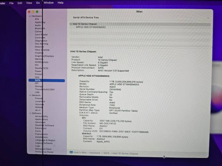Image resolution: width=222 pixels, height=166 pixels.
Task: Collapse the Intel 10 Series Chipset tree row
Action: point(71,24)
